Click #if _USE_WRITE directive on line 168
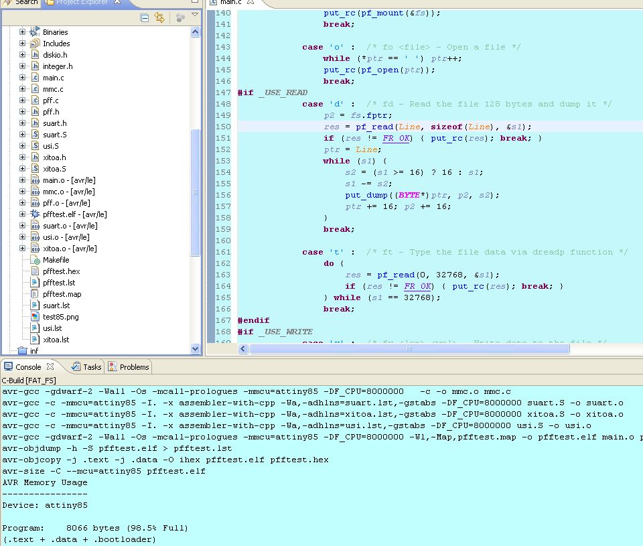 pyautogui.click(x=275, y=332)
